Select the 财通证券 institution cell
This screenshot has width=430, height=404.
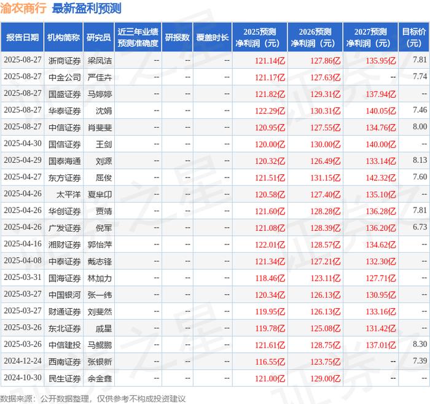point(64,311)
